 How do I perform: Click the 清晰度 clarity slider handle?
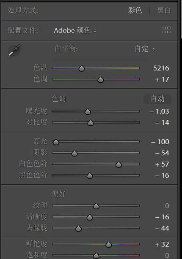[x=90, y=217]
